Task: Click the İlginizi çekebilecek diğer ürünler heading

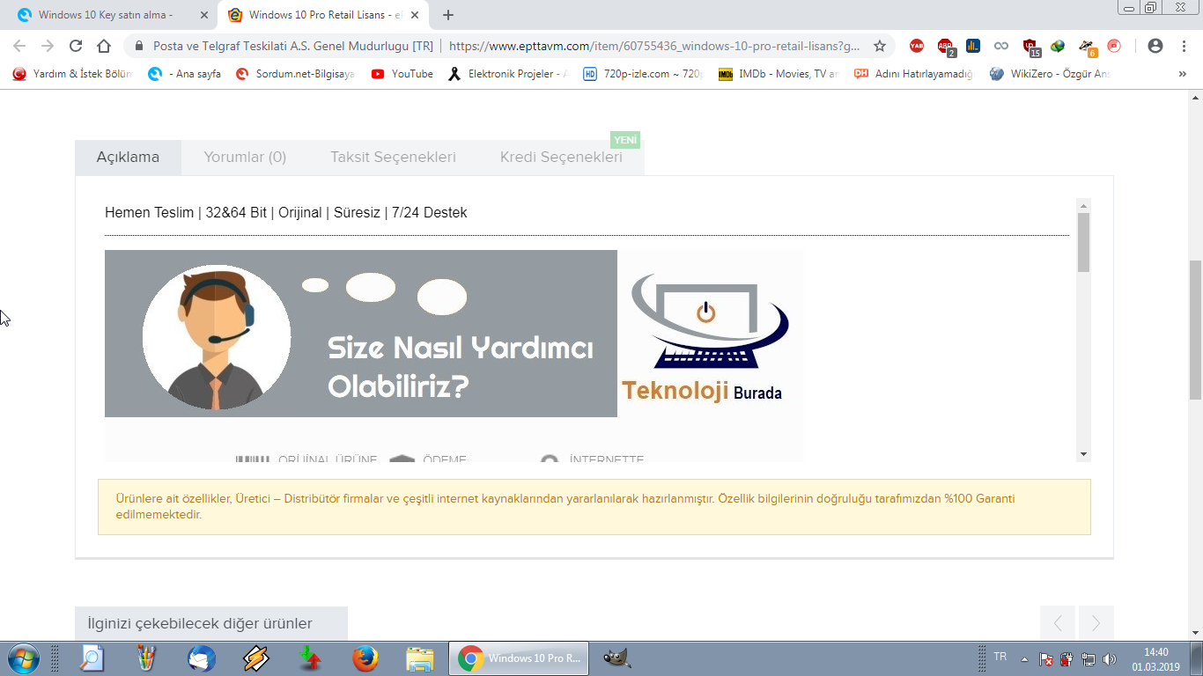Action: (x=200, y=623)
